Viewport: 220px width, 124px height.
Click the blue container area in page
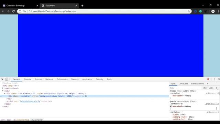pyautogui.click(x=111, y=45)
